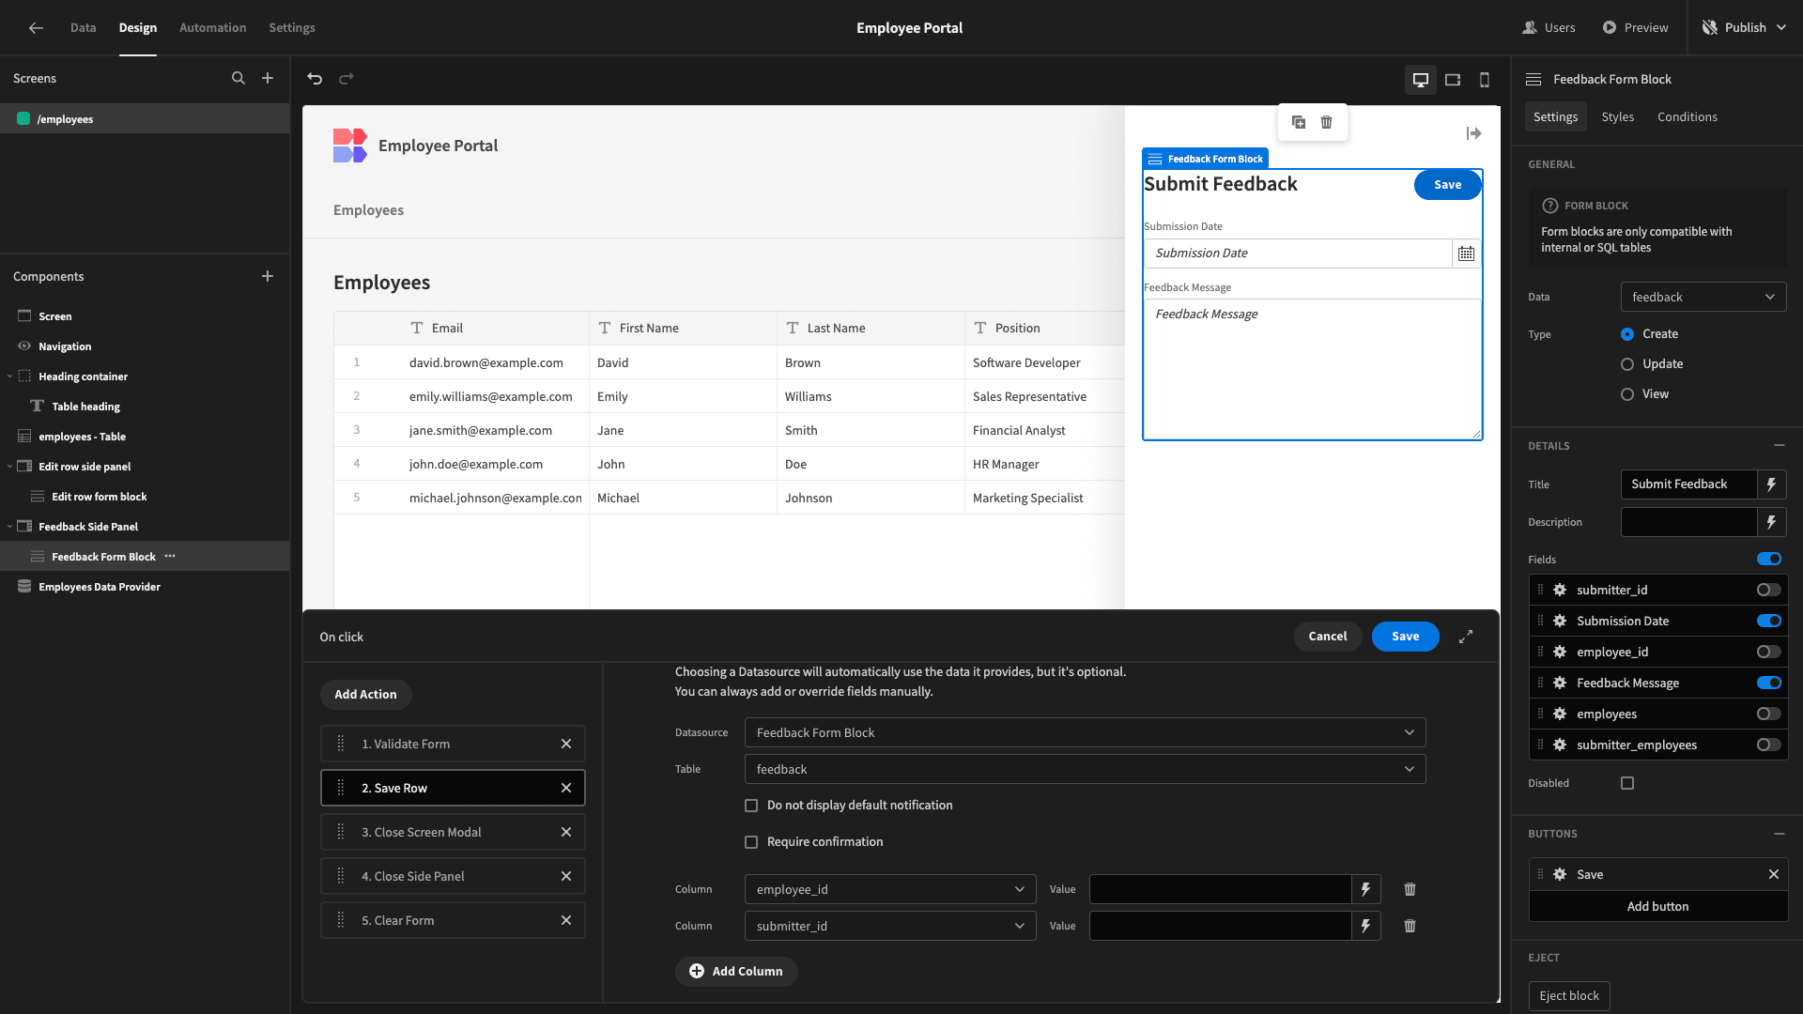Tick the Disabled checkbox
This screenshot has height=1014, width=1803.
[1627, 783]
